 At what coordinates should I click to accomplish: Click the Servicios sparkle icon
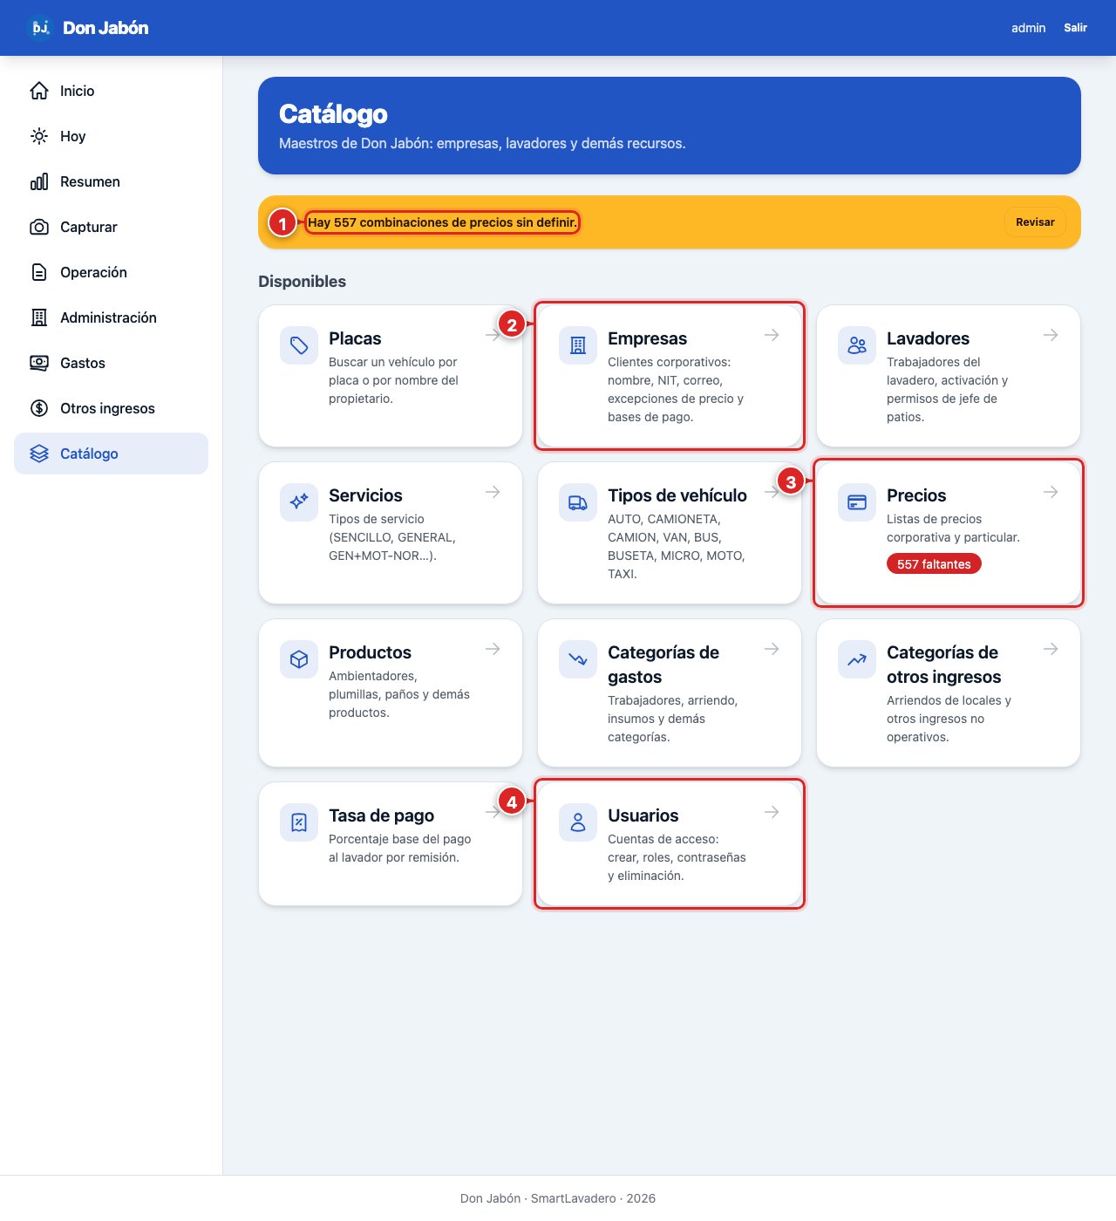[x=299, y=502]
